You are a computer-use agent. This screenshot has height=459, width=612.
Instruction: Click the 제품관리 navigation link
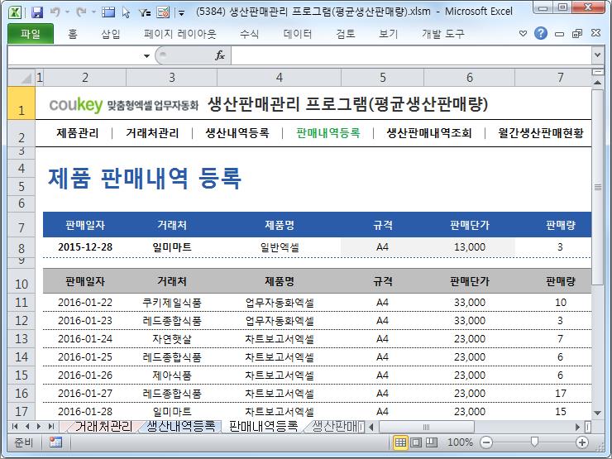78,133
